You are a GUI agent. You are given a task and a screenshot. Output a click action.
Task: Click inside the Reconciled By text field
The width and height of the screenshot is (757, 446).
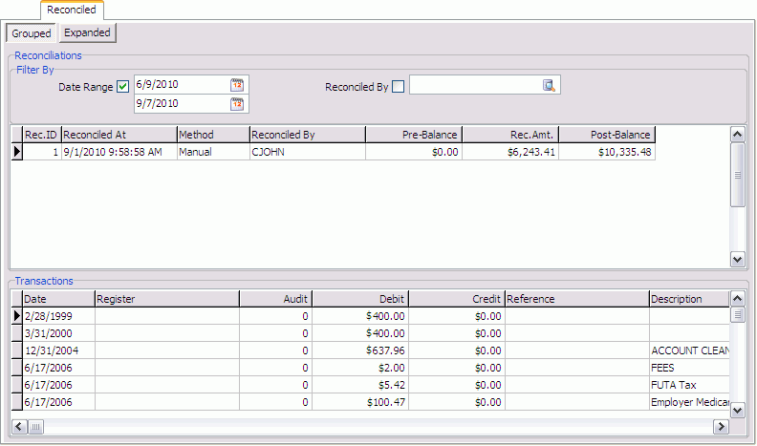point(475,86)
